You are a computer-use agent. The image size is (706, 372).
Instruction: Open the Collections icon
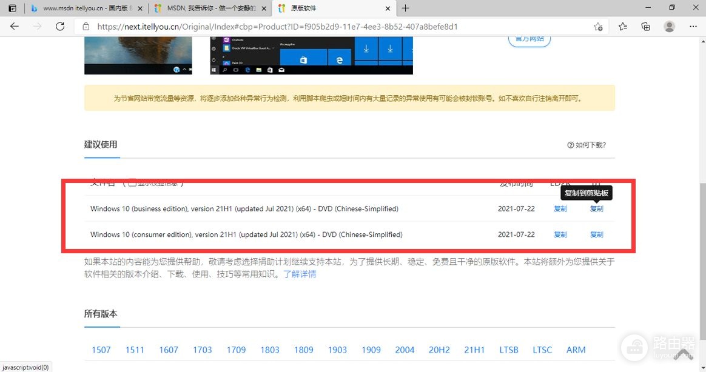[646, 27]
